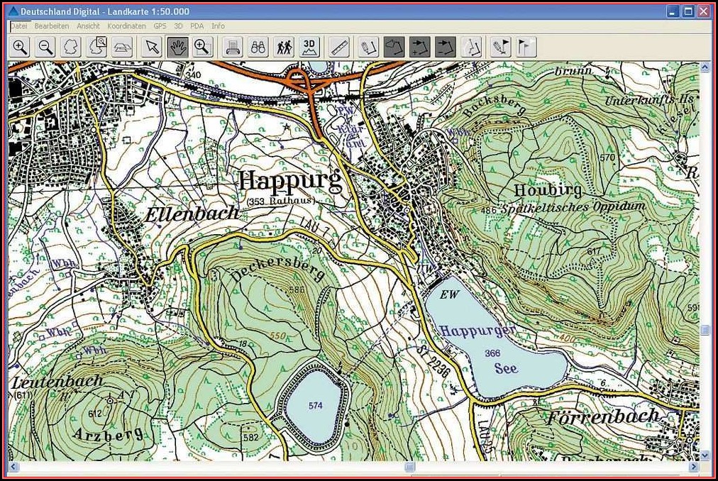Open search with the binoculars icon
This screenshot has width=718, height=481.
click(258, 48)
